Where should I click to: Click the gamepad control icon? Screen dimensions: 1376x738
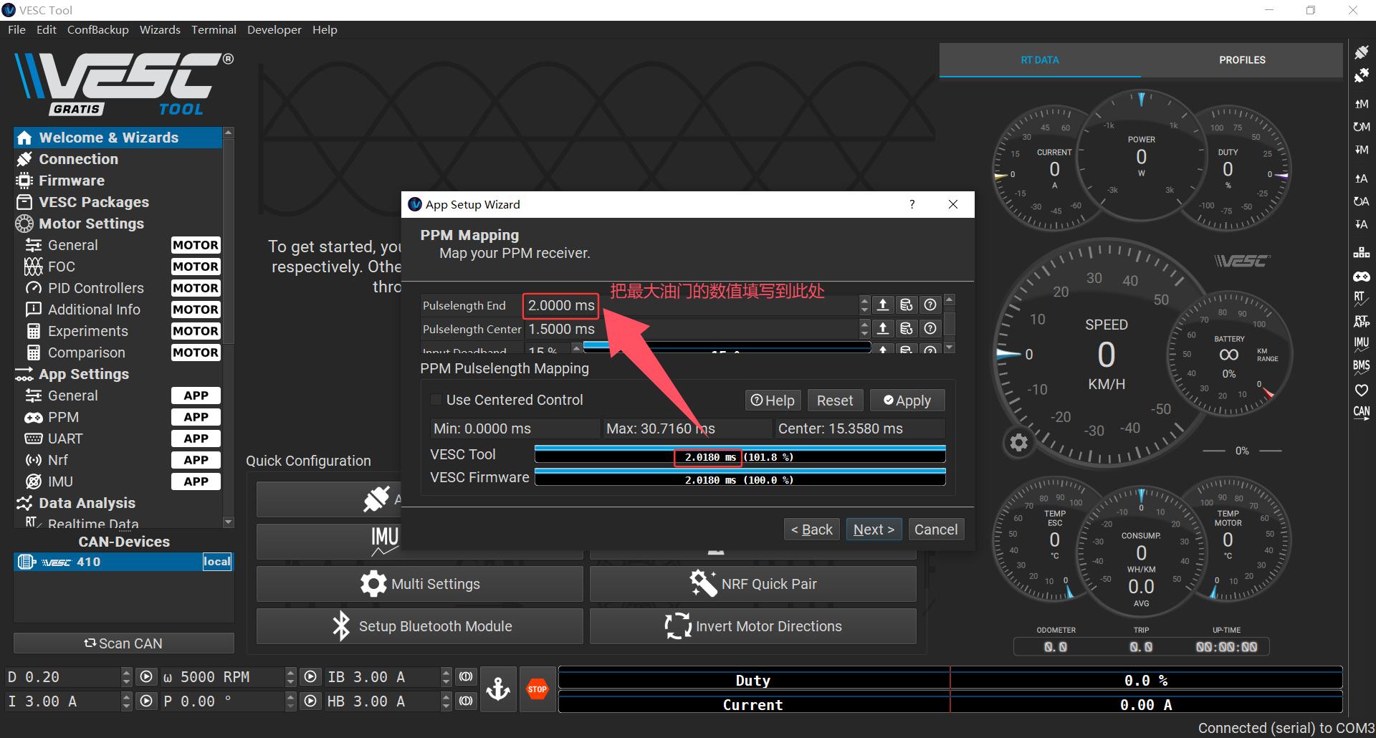[1361, 276]
